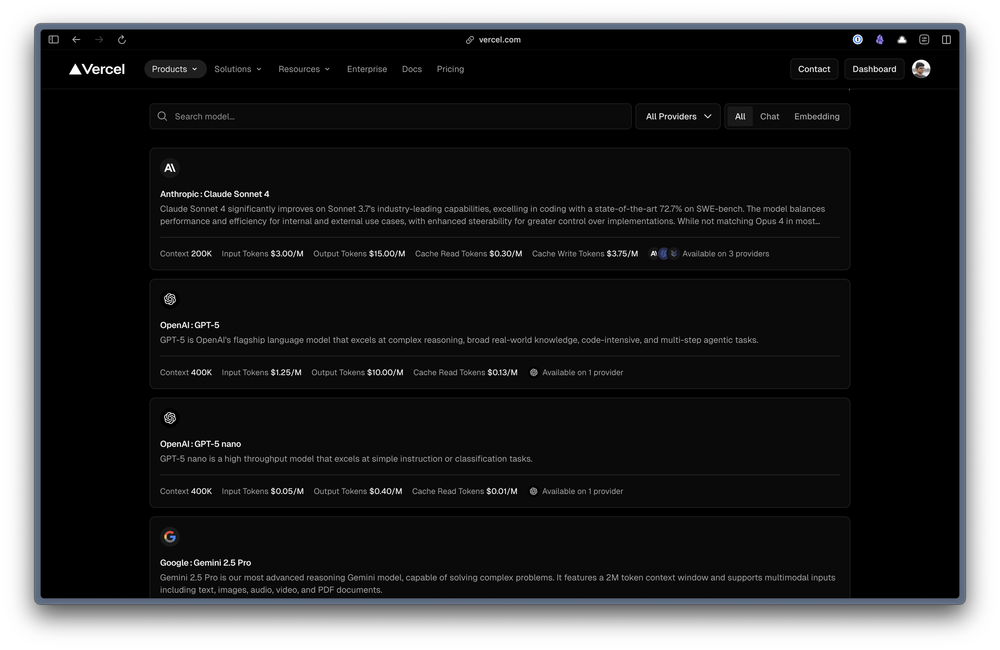Viewport: 1000px width, 650px height.
Task: Click the vercel.com address bar
Action: point(500,39)
